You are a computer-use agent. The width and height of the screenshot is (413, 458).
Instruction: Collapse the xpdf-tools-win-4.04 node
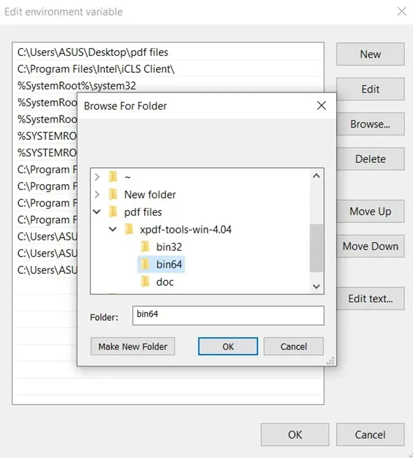click(x=113, y=229)
